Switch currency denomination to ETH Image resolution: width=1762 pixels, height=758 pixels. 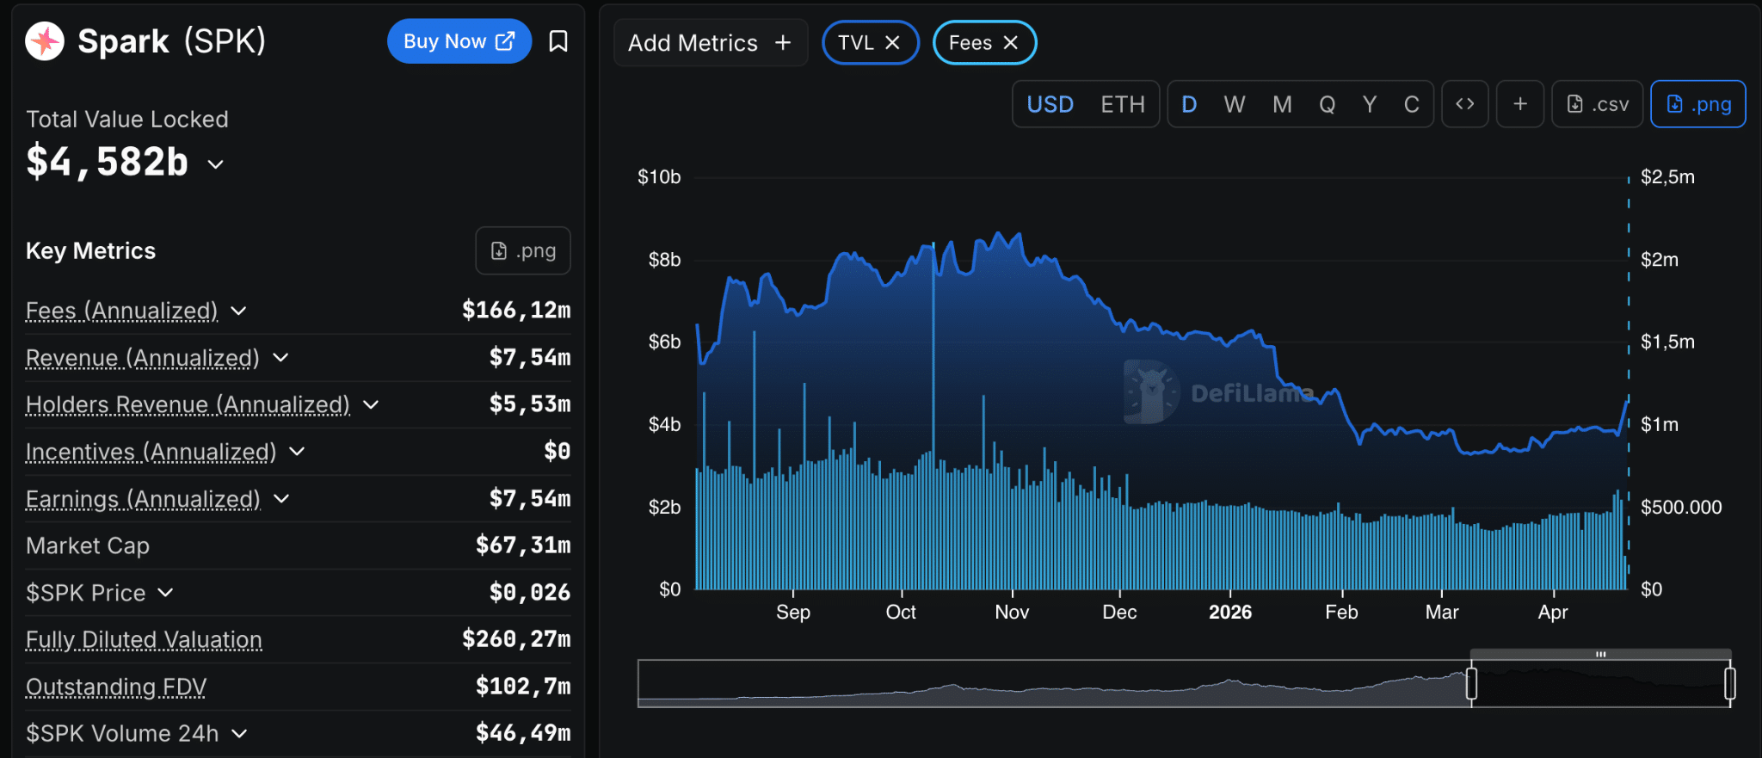pos(1123,104)
